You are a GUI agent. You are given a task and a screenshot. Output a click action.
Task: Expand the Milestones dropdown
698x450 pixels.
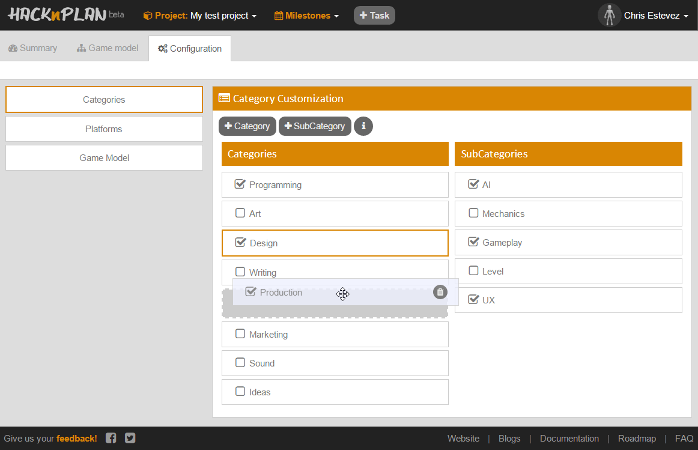click(x=306, y=16)
